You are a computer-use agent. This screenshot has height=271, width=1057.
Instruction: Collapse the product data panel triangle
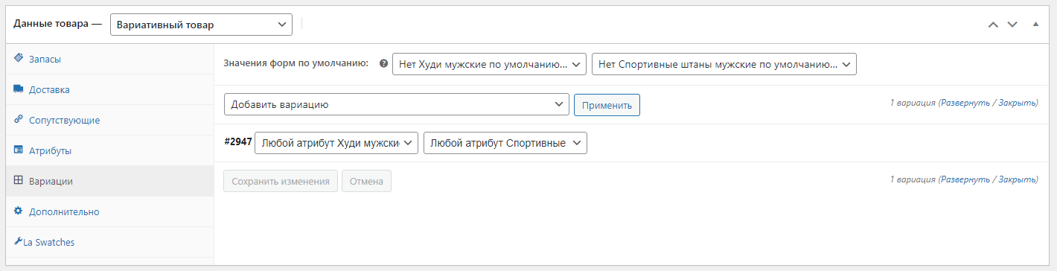tap(1035, 25)
